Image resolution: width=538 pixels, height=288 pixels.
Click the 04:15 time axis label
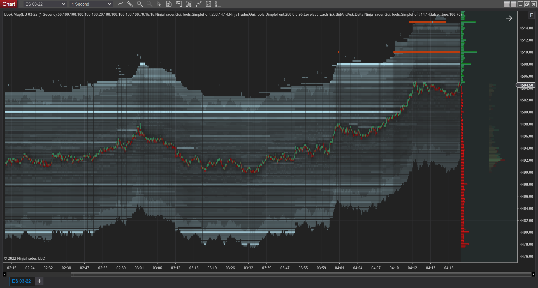(x=449, y=268)
